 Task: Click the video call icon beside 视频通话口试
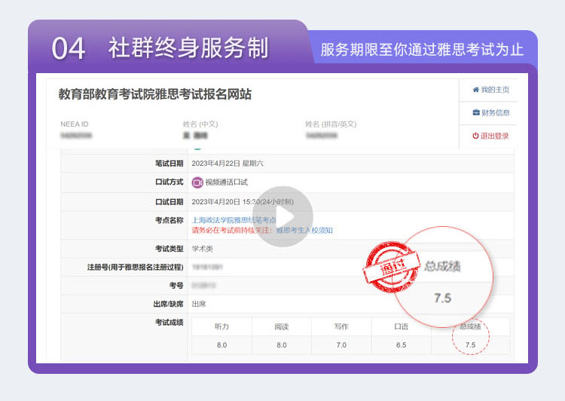point(197,182)
